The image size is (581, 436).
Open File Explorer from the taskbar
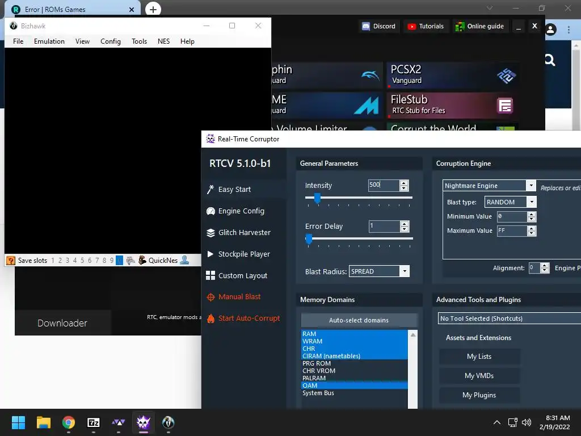pyautogui.click(x=43, y=422)
